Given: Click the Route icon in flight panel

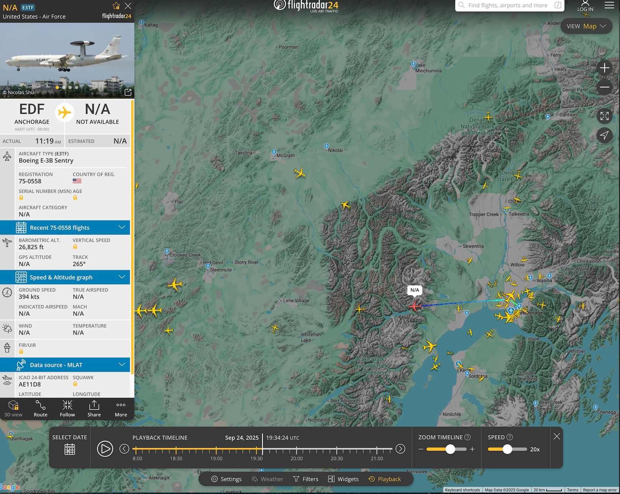Looking at the screenshot, I should [x=40, y=409].
